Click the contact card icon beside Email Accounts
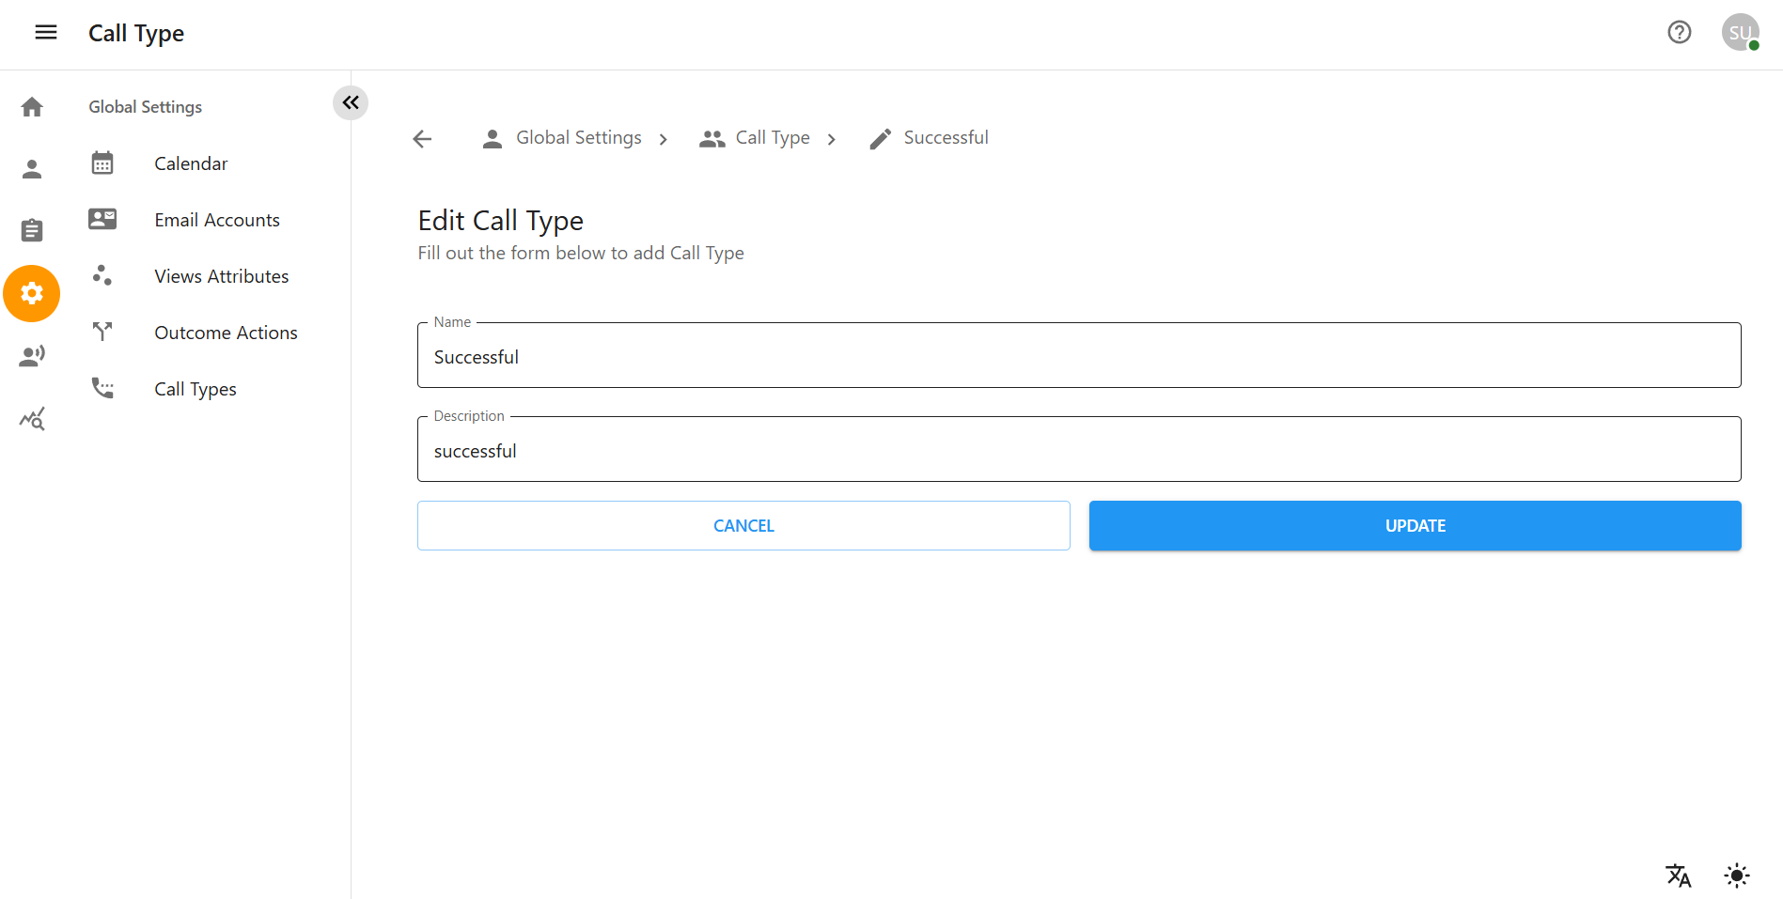Screen dimensions: 1783x899 coord(102,219)
